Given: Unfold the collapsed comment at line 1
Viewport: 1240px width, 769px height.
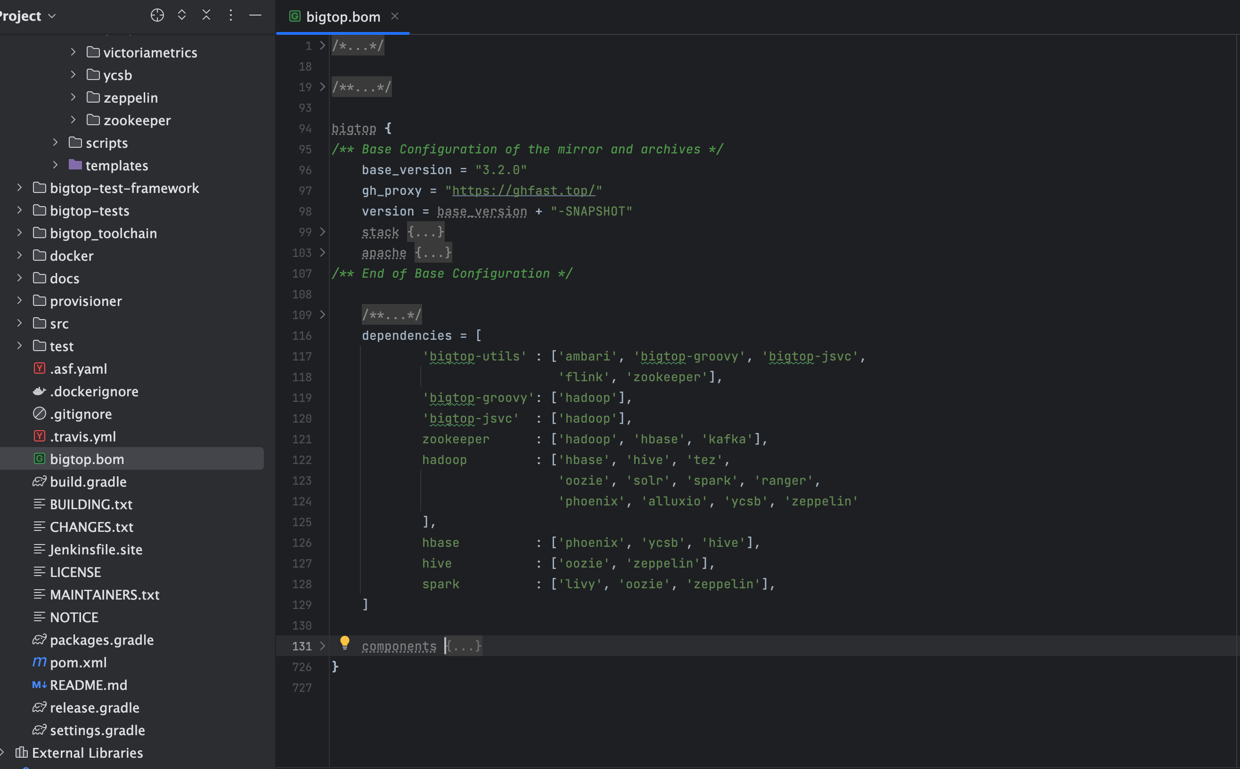Looking at the screenshot, I should click(322, 46).
